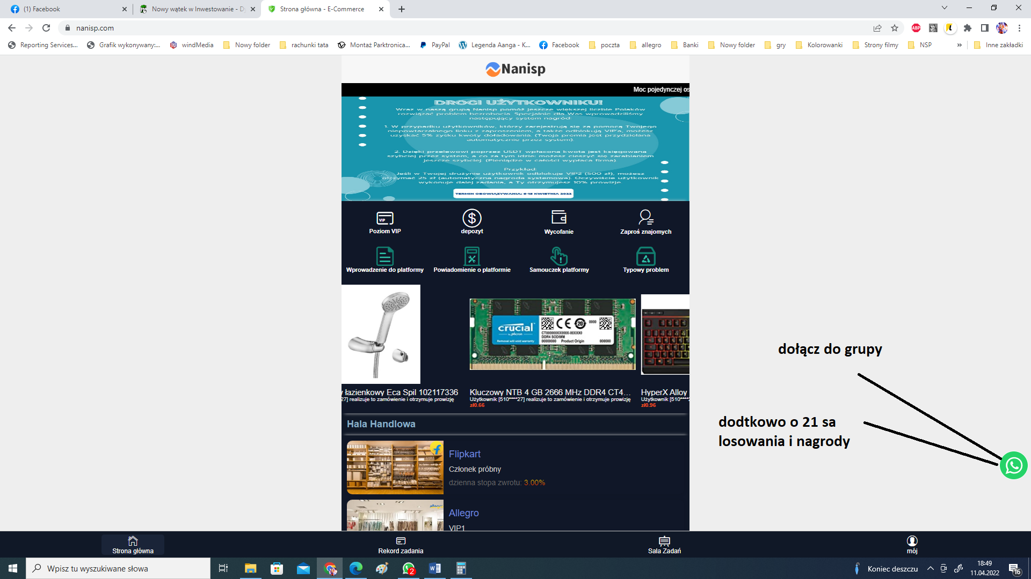This screenshot has height=579, width=1031.
Task: Open the depozyt dollar icon
Action: click(472, 218)
